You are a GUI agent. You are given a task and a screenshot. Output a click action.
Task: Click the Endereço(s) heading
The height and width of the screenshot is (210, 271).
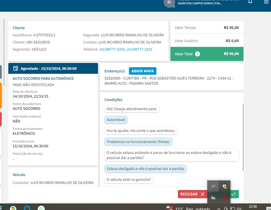tap(115, 71)
